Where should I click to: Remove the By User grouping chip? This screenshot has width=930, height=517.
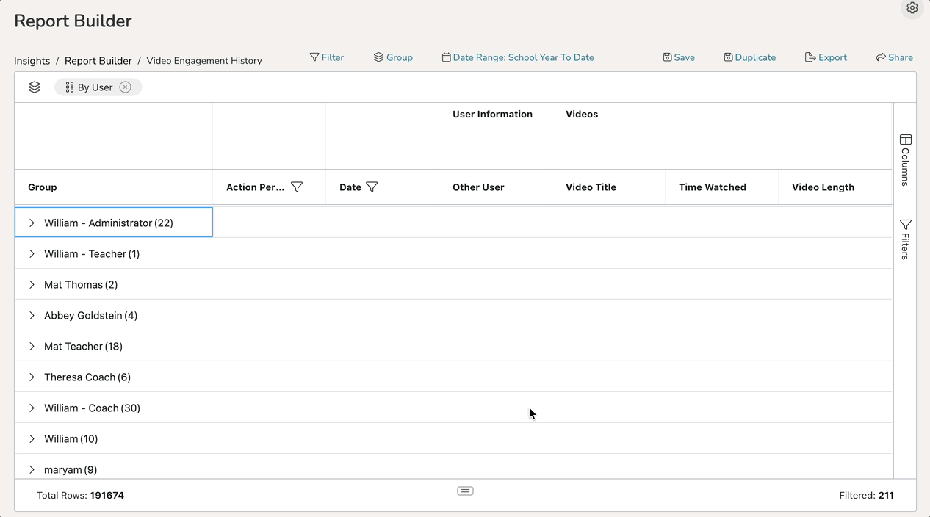(126, 87)
